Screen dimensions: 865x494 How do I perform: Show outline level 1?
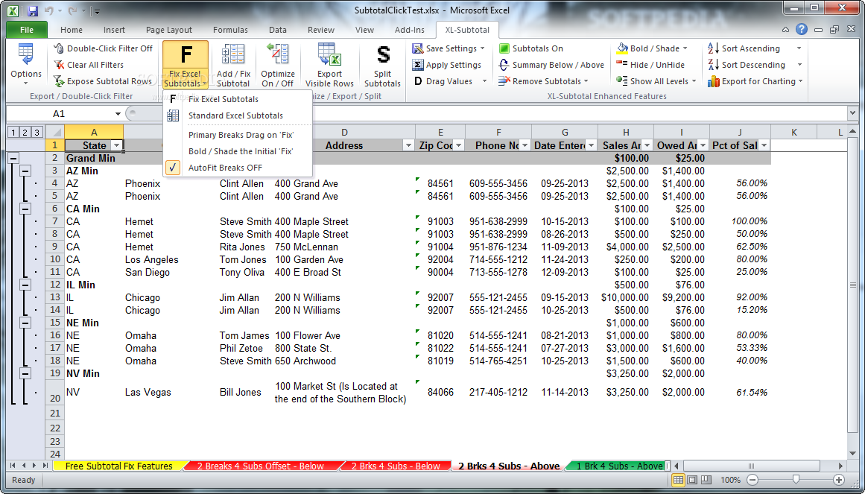tap(13, 133)
